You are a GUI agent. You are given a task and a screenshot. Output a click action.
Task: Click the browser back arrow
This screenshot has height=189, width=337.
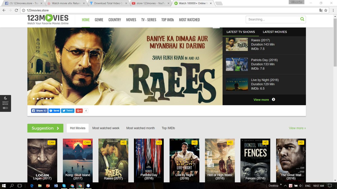[4, 10]
